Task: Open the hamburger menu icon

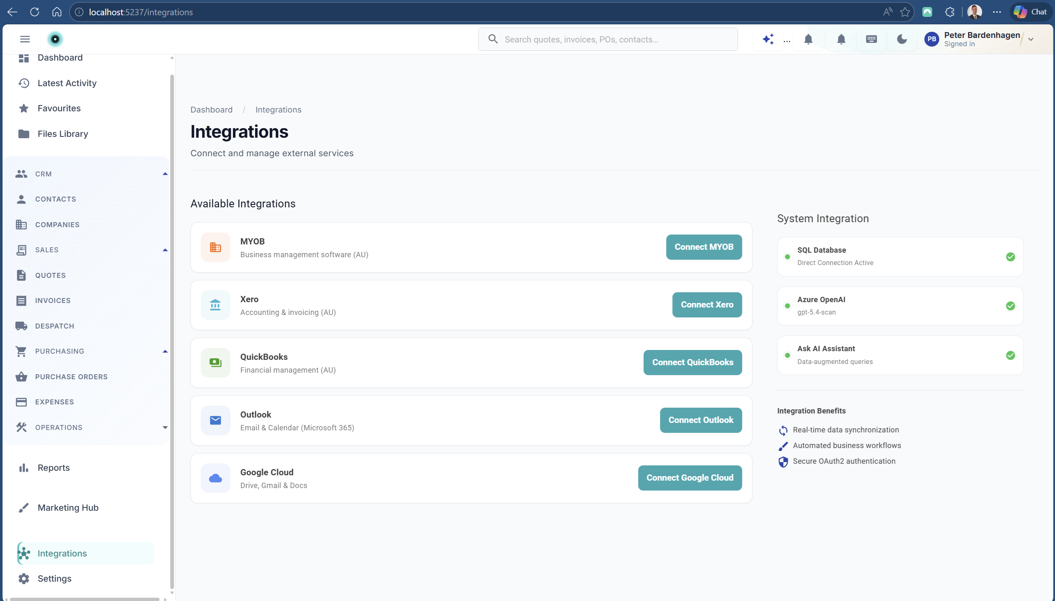Action: 25,39
